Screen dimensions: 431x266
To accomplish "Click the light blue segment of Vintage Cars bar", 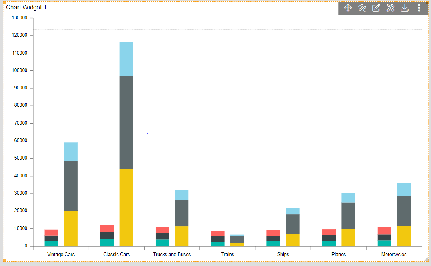I will 71,152.
